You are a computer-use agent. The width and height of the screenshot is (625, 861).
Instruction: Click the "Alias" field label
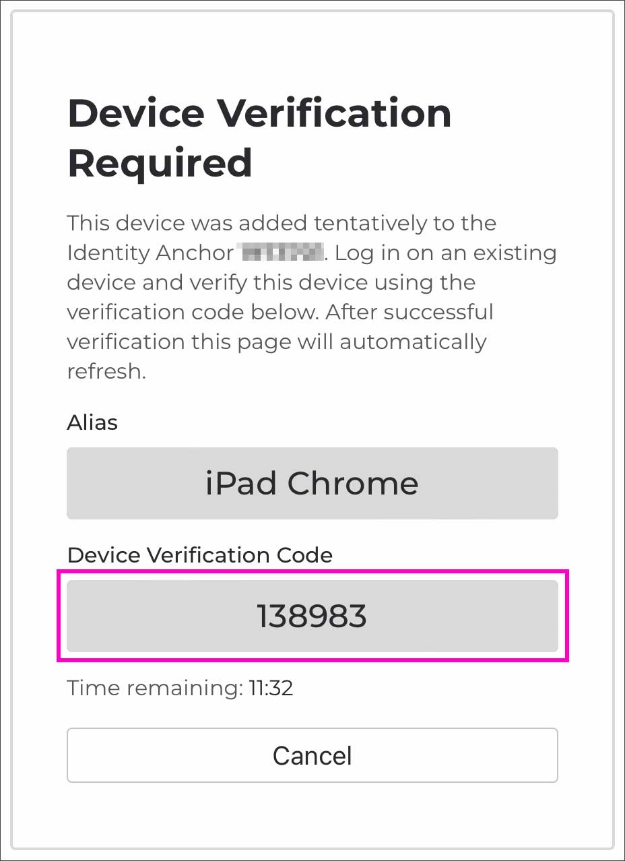(92, 422)
